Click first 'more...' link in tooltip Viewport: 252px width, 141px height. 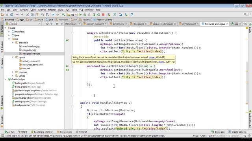coord(152,57)
